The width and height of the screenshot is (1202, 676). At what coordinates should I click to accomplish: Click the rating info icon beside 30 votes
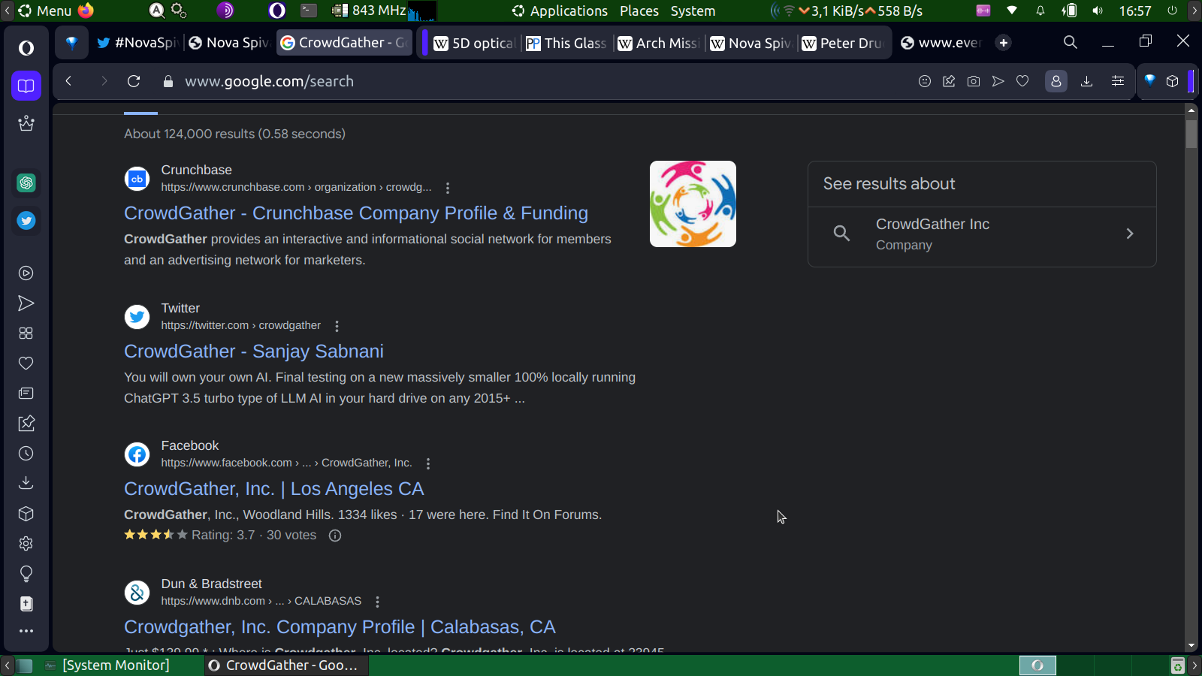tap(335, 536)
